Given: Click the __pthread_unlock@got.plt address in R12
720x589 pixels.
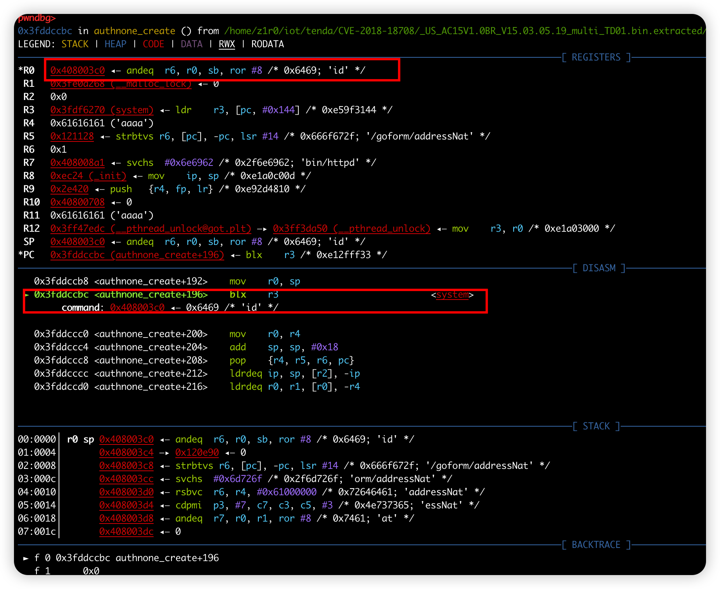Looking at the screenshot, I should (151, 229).
